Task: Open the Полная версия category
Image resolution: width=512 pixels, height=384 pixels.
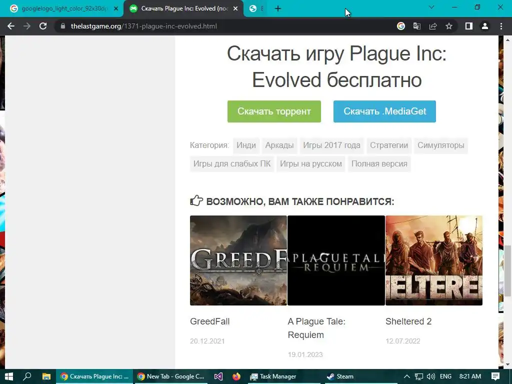Action: [x=379, y=163]
